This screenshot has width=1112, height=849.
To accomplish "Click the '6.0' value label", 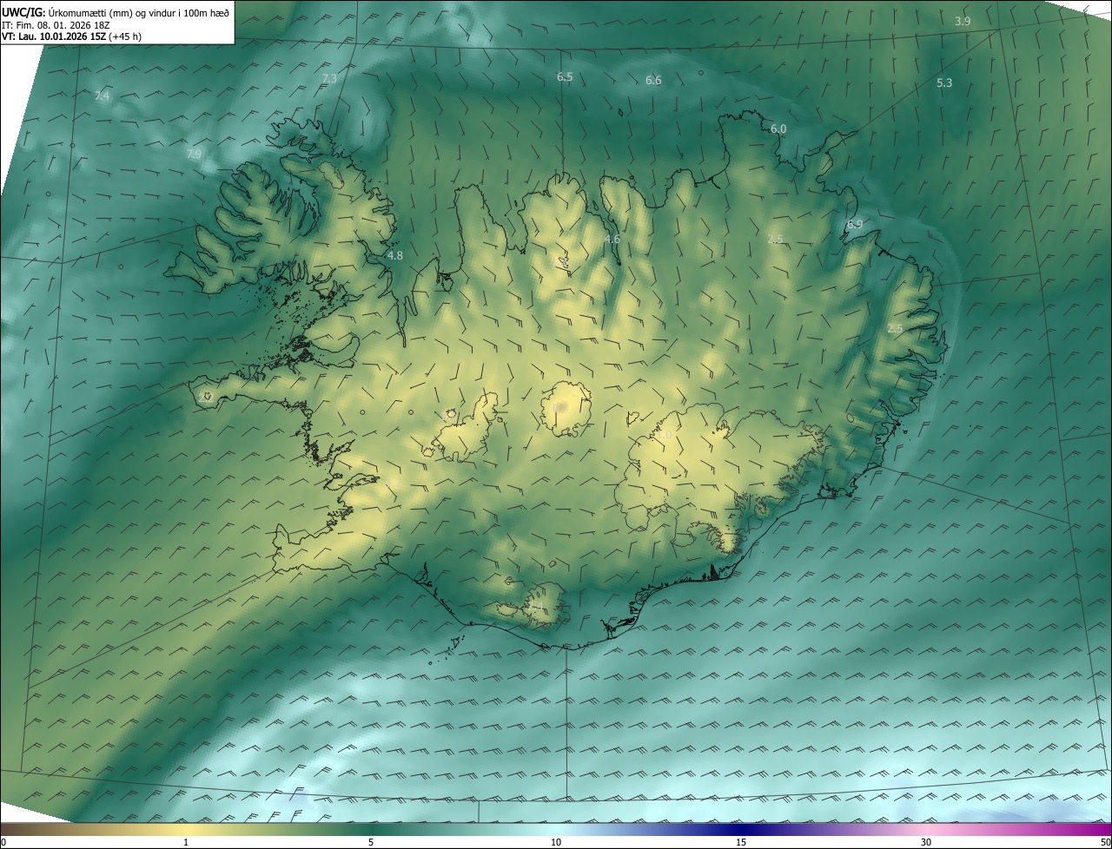I will (778, 128).
